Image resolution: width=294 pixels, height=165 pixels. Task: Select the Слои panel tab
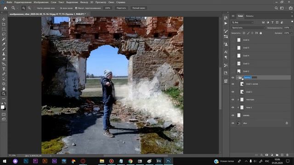click(240, 16)
